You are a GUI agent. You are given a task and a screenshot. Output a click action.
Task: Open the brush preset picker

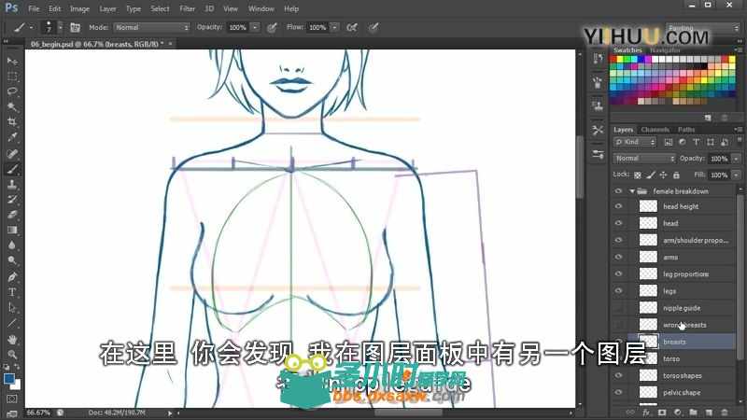tap(53, 28)
